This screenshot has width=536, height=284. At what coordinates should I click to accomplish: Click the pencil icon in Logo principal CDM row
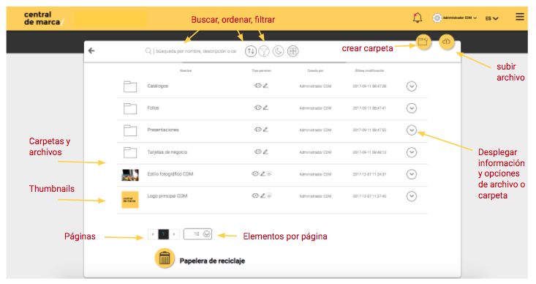coord(263,195)
